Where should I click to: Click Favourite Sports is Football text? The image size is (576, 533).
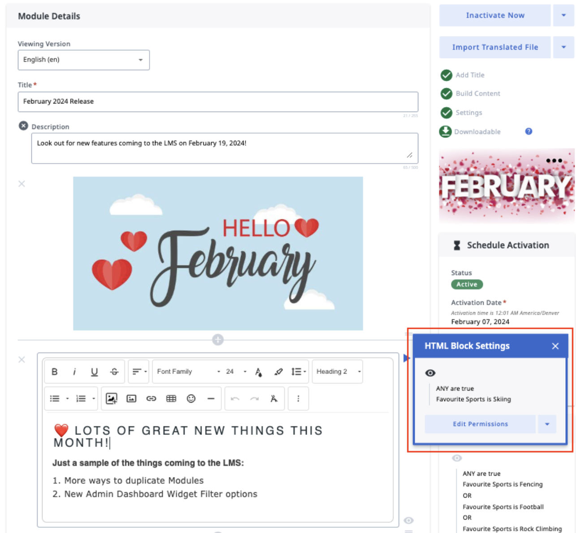point(503,507)
